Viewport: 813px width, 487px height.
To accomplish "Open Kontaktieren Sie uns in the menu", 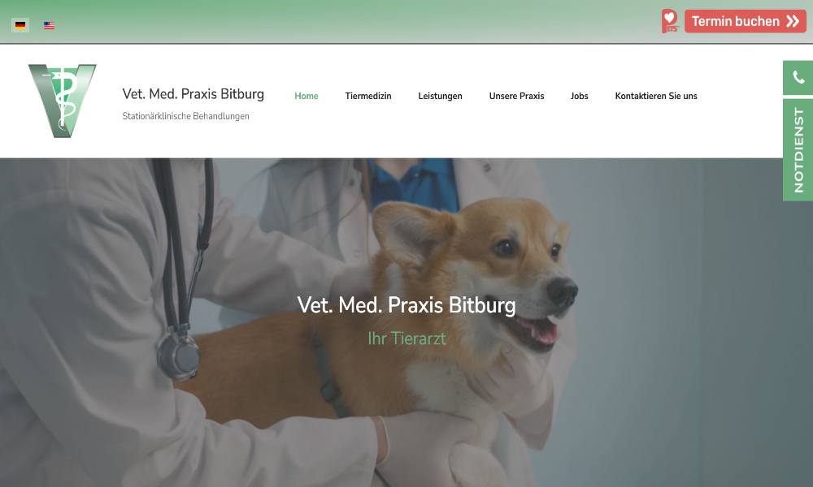I will click(656, 96).
